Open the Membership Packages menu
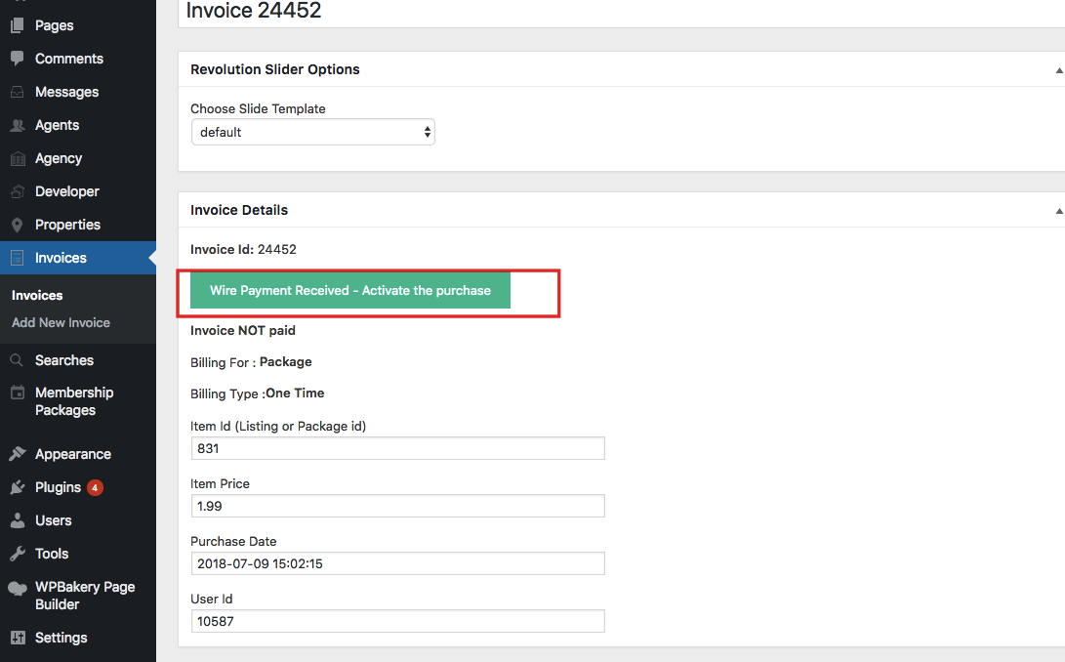Image resolution: width=1065 pixels, height=662 pixels. click(74, 401)
